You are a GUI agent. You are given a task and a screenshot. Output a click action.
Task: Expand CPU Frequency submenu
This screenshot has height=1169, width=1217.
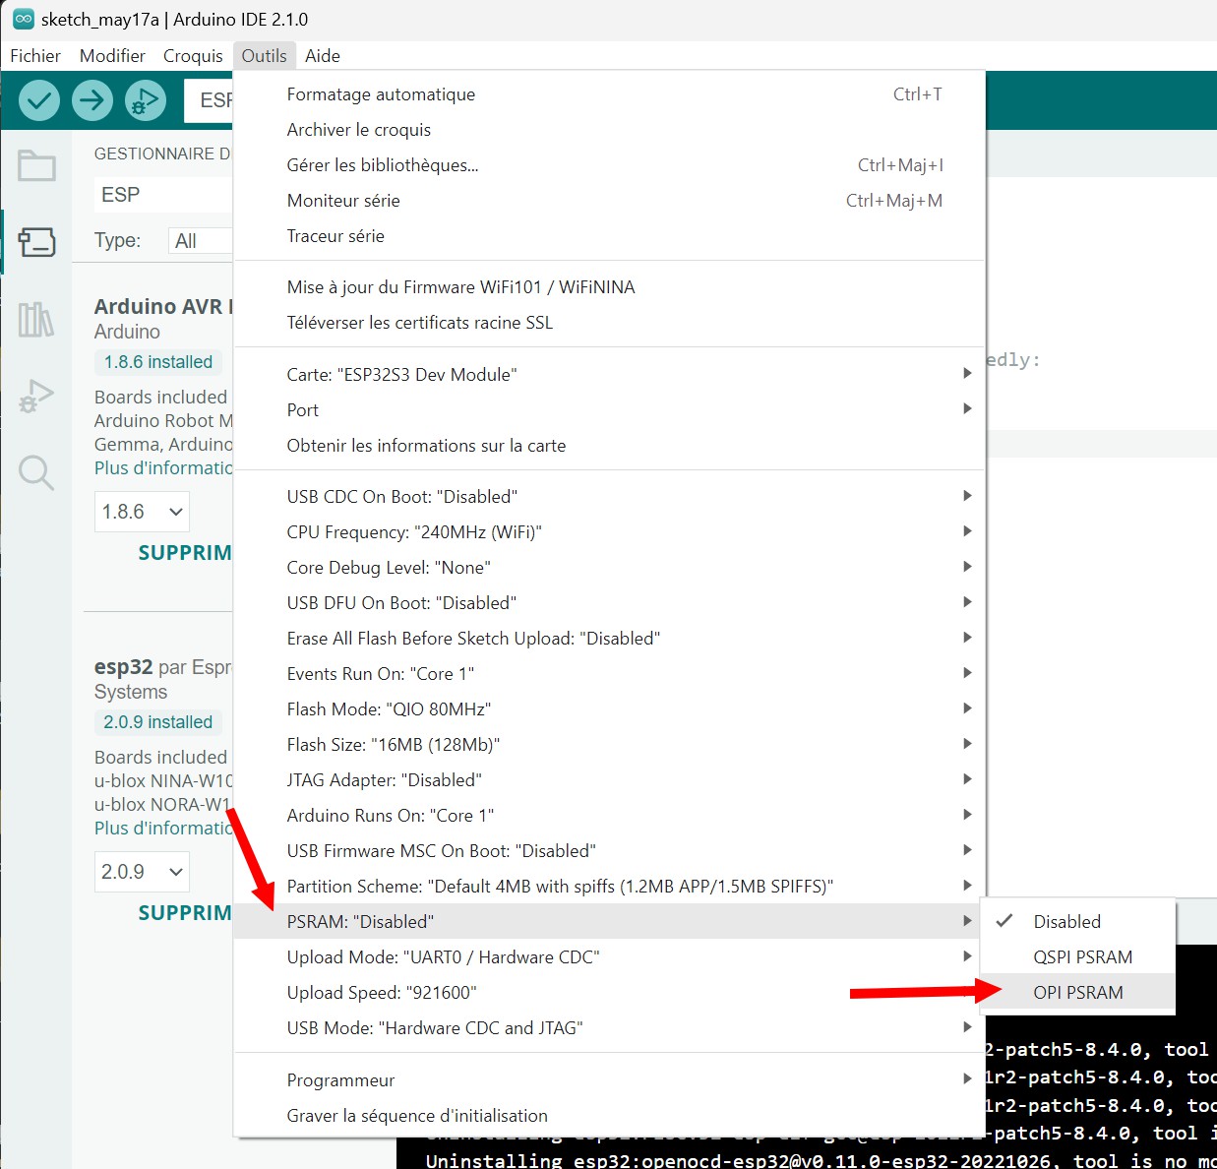[x=609, y=532]
